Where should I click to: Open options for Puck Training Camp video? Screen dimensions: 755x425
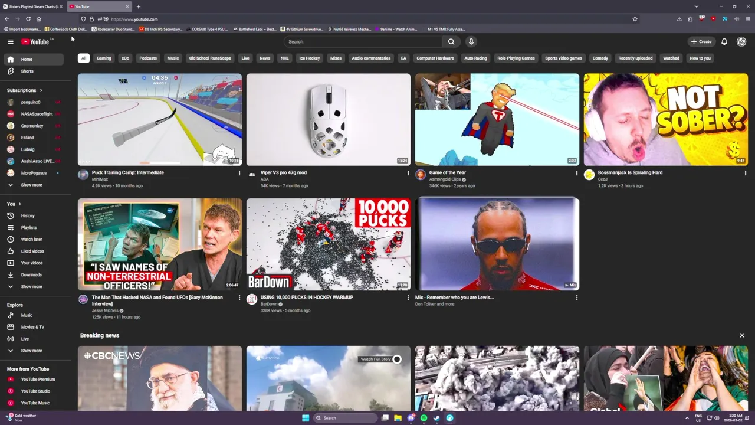click(239, 173)
